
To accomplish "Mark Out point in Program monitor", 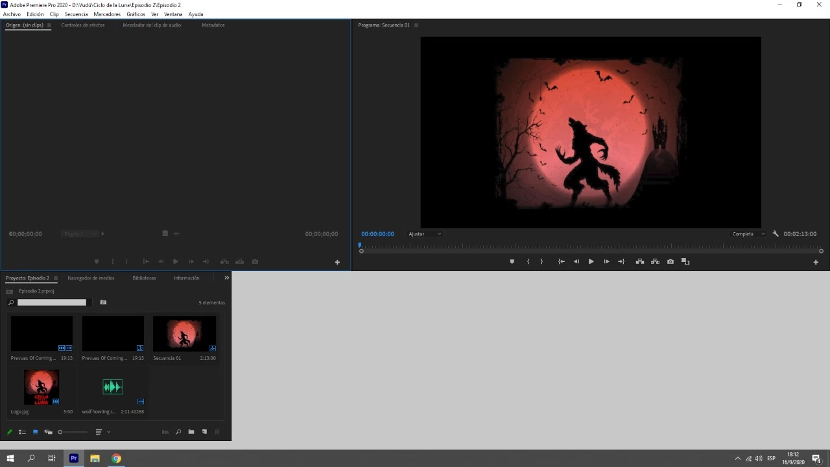I will pyautogui.click(x=542, y=261).
